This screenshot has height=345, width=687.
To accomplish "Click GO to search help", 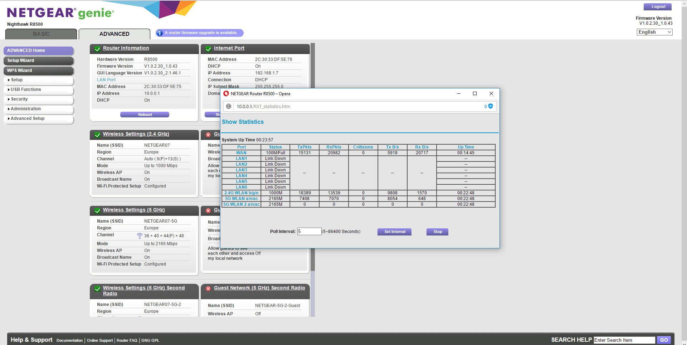I will pyautogui.click(x=664, y=340).
